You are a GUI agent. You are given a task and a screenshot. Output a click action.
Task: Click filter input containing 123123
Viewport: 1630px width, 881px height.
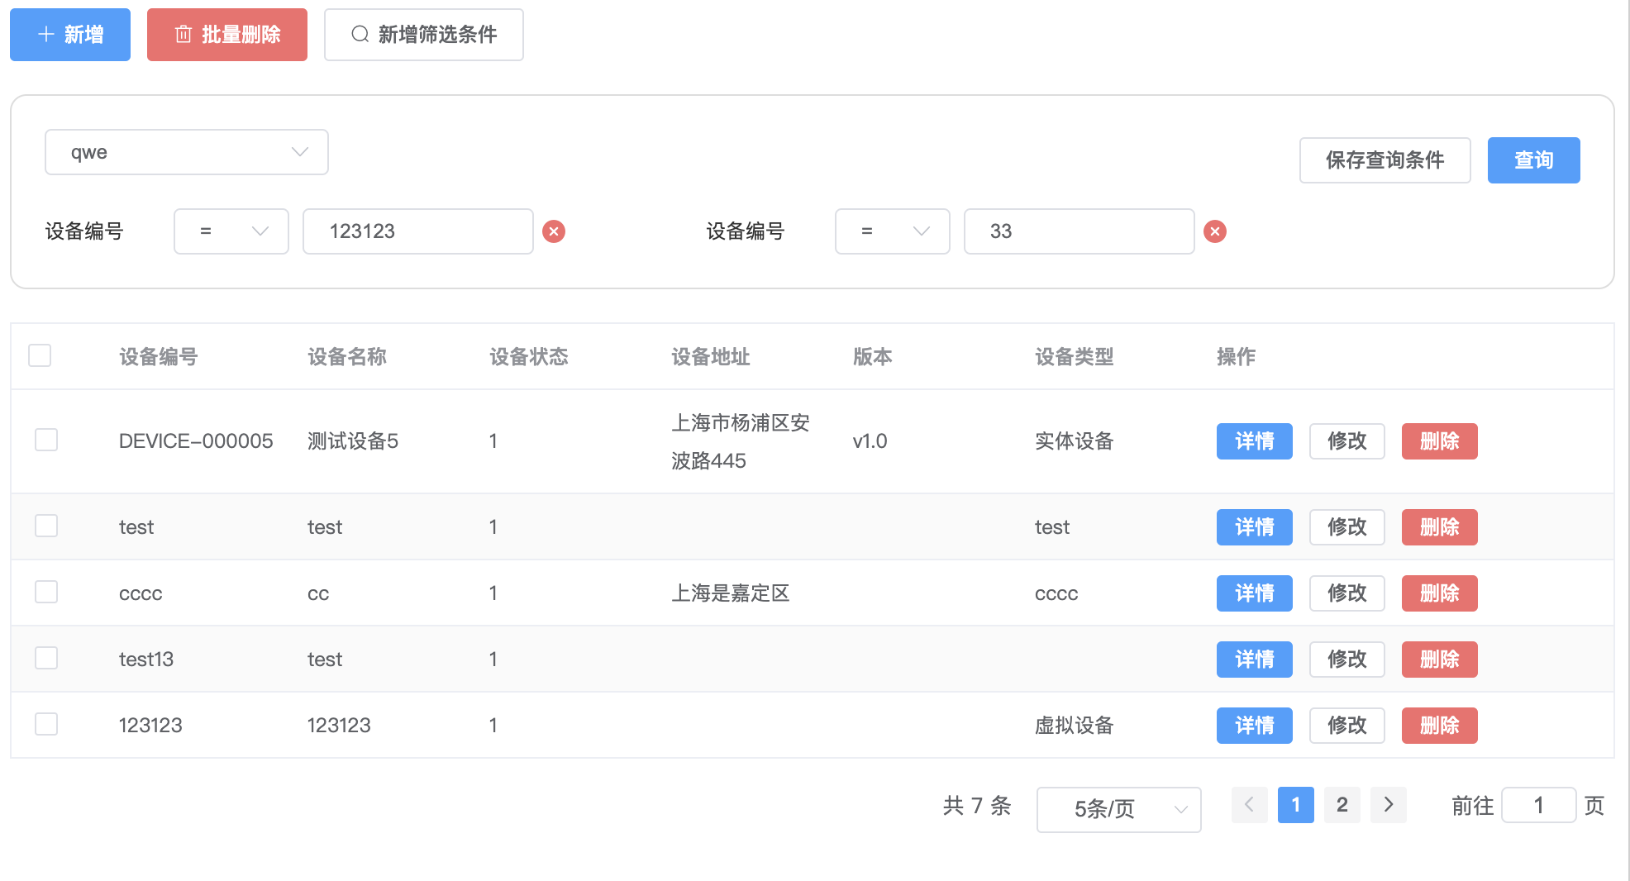(x=418, y=231)
